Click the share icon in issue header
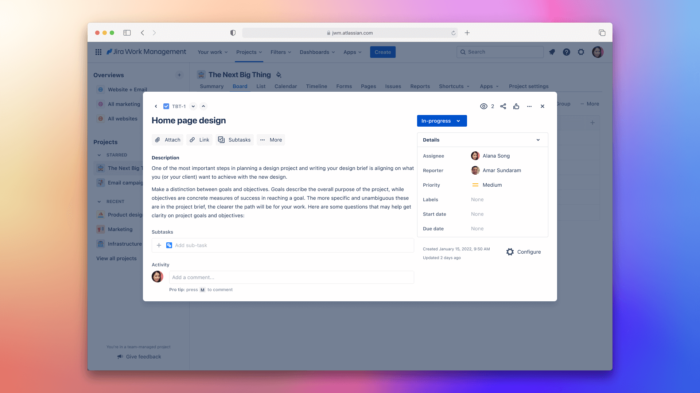 (503, 106)
